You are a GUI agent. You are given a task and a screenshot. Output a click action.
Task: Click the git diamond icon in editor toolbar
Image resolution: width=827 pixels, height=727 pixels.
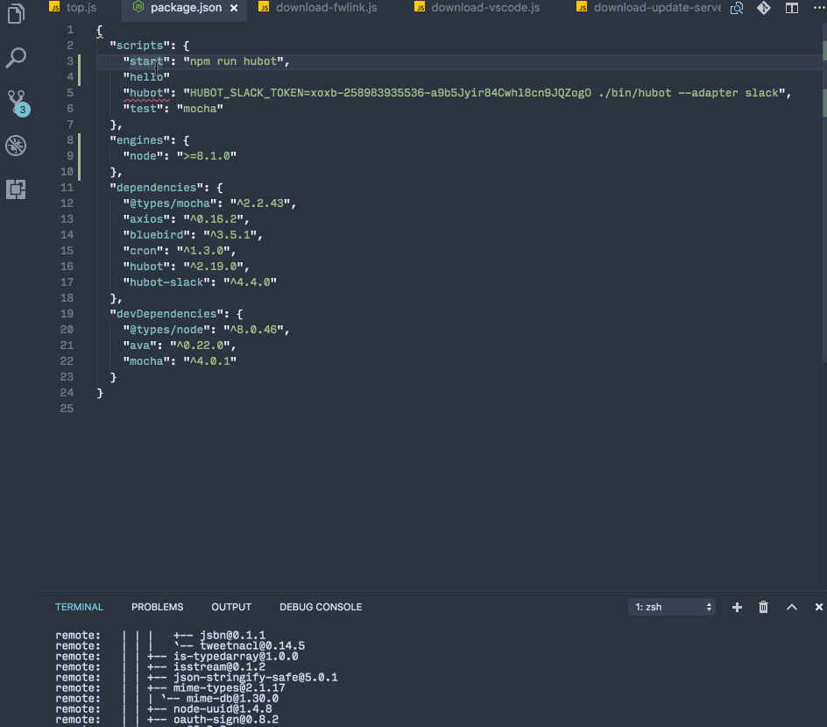(764, 8)
